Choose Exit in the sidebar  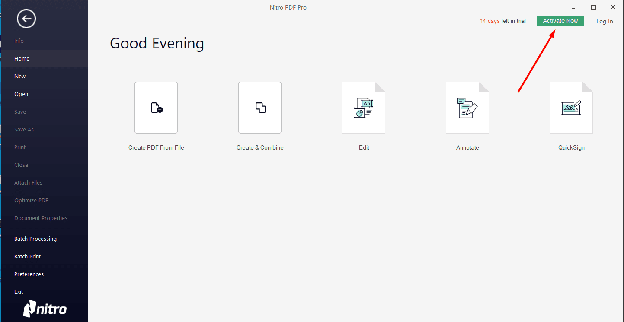point(19,292)
